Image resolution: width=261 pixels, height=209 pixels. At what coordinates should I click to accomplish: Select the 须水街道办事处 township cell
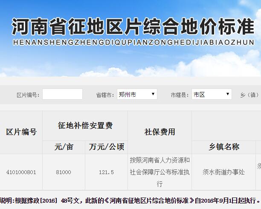(223, 172)
